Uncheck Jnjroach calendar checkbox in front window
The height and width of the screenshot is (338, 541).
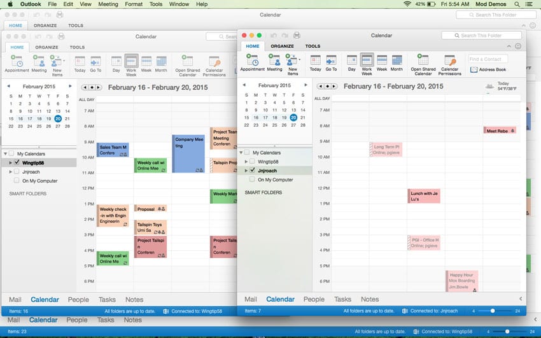tap(253, 171)
